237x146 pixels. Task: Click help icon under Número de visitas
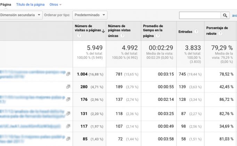click(x=79, y=36)
